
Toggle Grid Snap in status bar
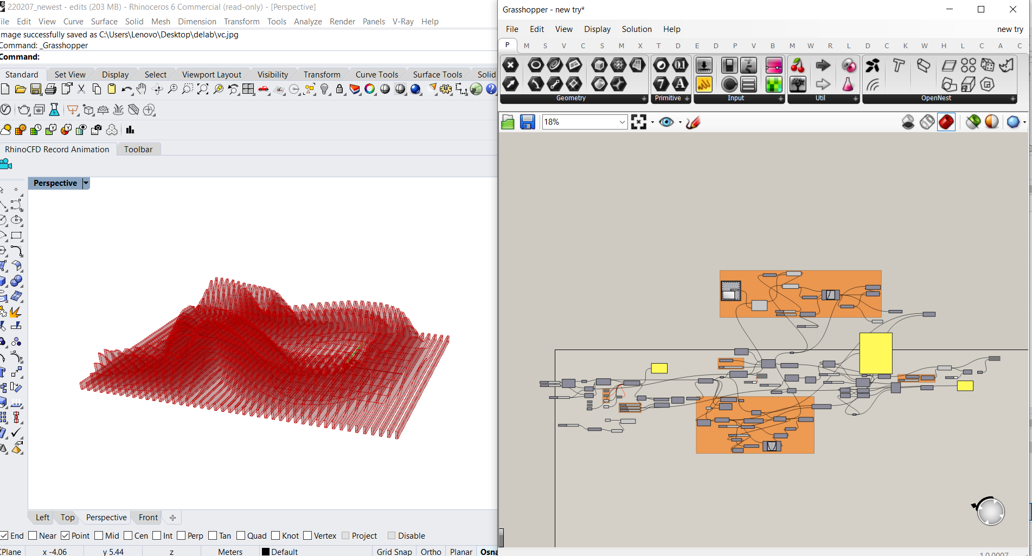(x=394, y=552)
